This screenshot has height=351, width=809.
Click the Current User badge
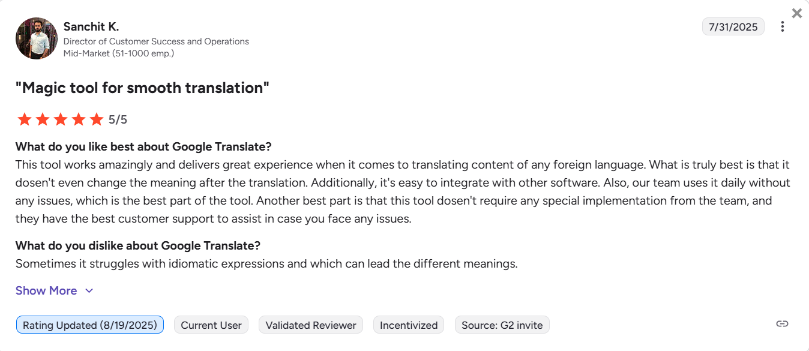click(x=211, y=325)
